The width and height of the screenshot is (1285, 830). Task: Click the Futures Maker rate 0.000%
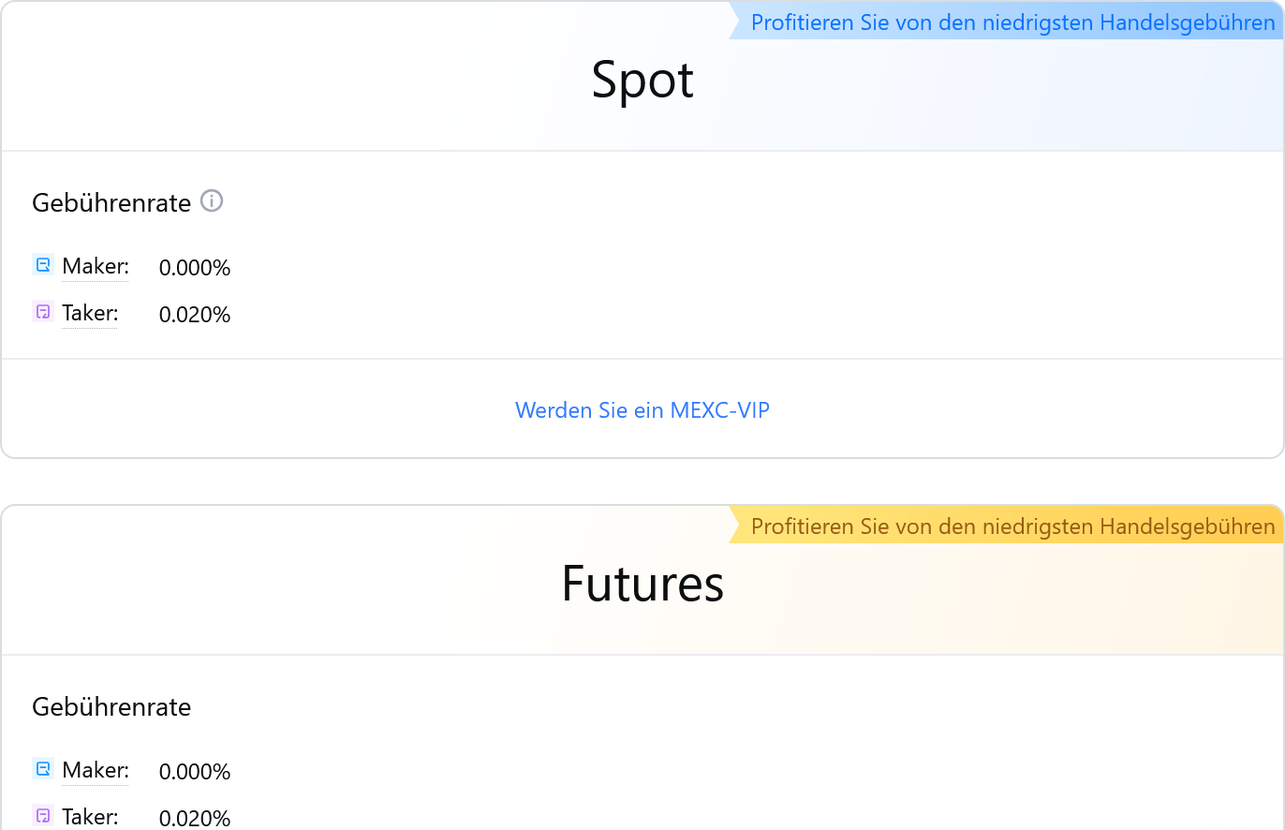tap(195, 772)
